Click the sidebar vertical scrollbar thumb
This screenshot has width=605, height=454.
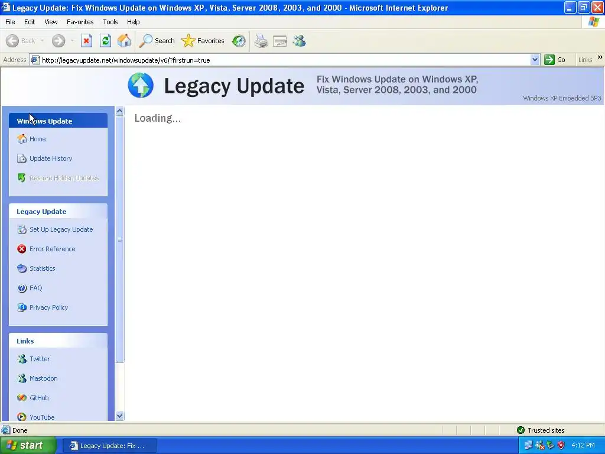point(119,239)
